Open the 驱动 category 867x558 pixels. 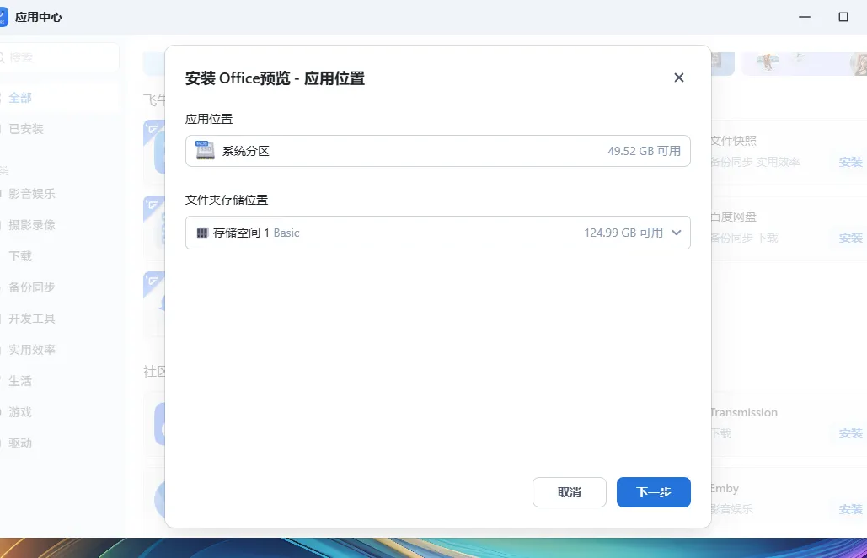coord(20,443)
